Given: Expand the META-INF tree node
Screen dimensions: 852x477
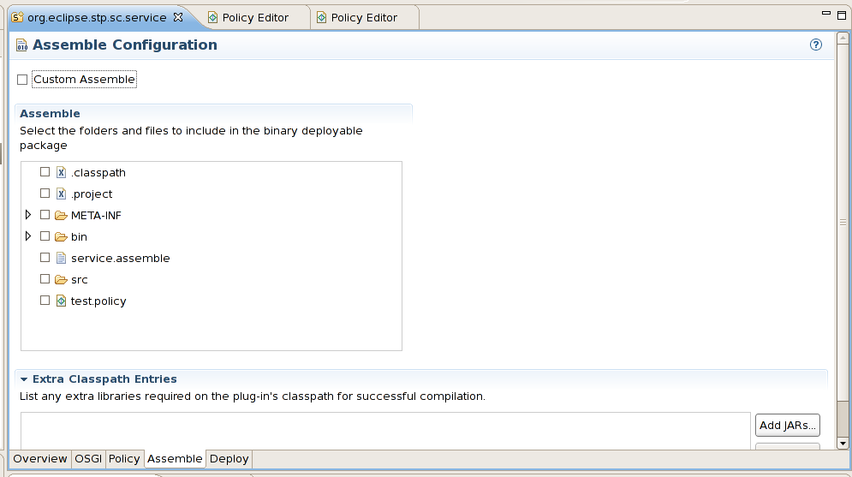Looking at the screenshot, I should 28,215.
